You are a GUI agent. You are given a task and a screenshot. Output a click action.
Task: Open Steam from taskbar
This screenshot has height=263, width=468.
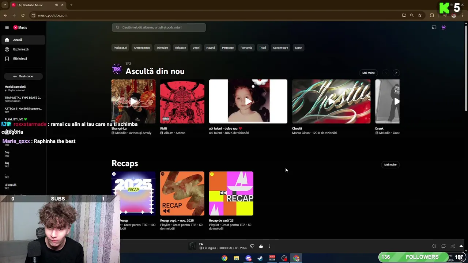point(260,258)
